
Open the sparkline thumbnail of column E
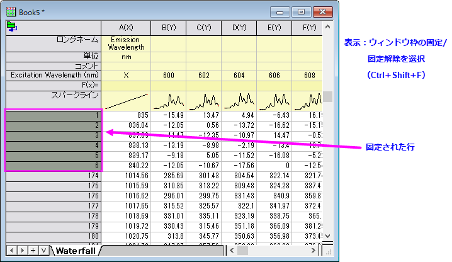(274, 101)
